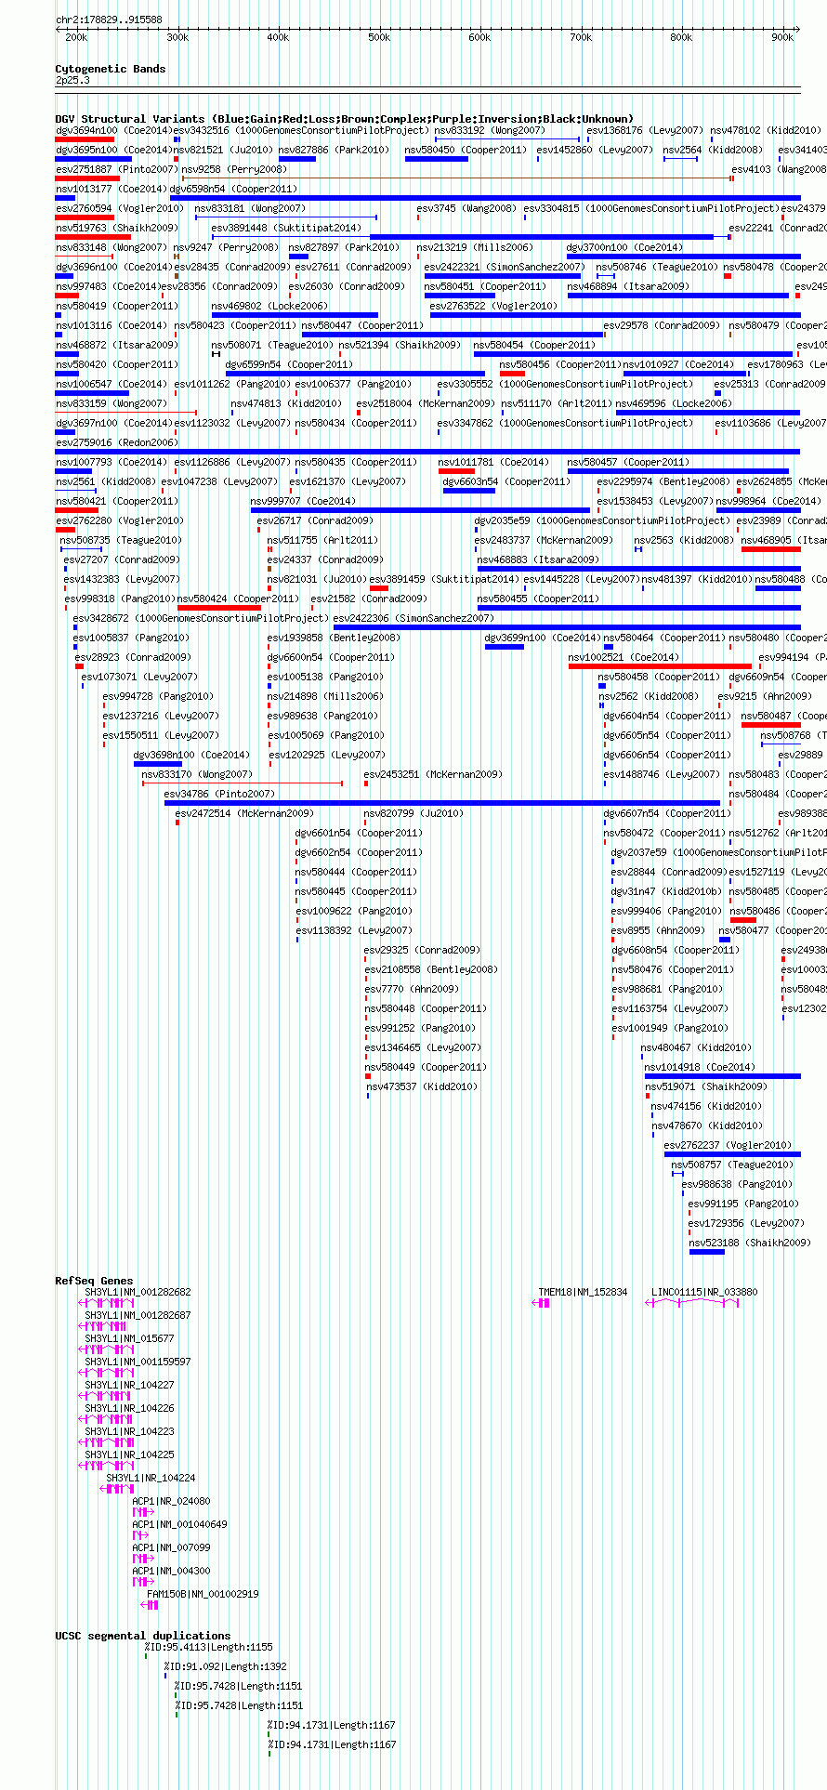
Task: Select variant esv3432516 (1000GenomesConsortiumPilotProject)
Action: 302,131
